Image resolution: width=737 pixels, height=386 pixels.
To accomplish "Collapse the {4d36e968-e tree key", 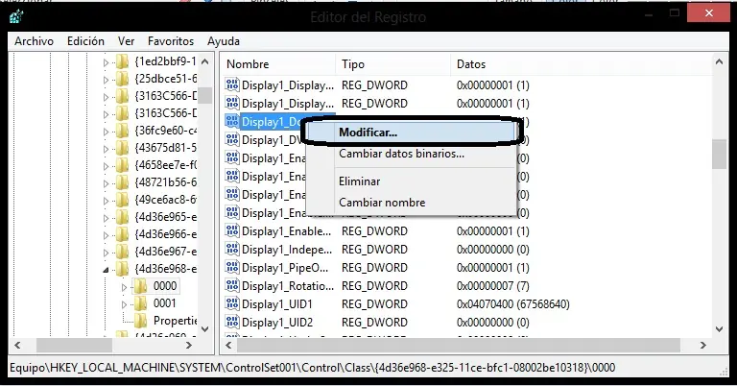I will 106,270.
